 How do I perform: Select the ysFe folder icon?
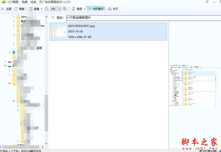pos(18,17)
